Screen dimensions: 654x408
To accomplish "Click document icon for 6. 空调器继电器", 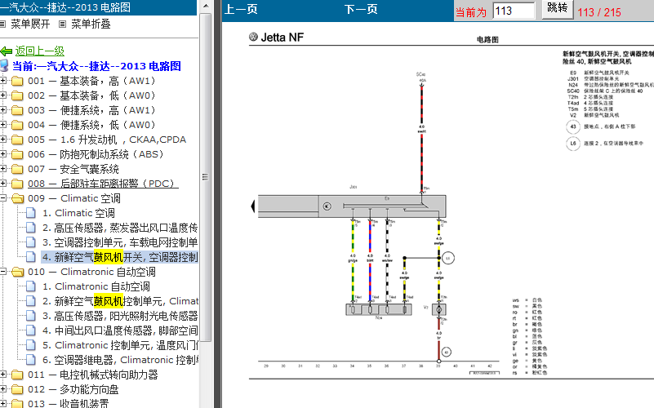I will tap(31, 360).
